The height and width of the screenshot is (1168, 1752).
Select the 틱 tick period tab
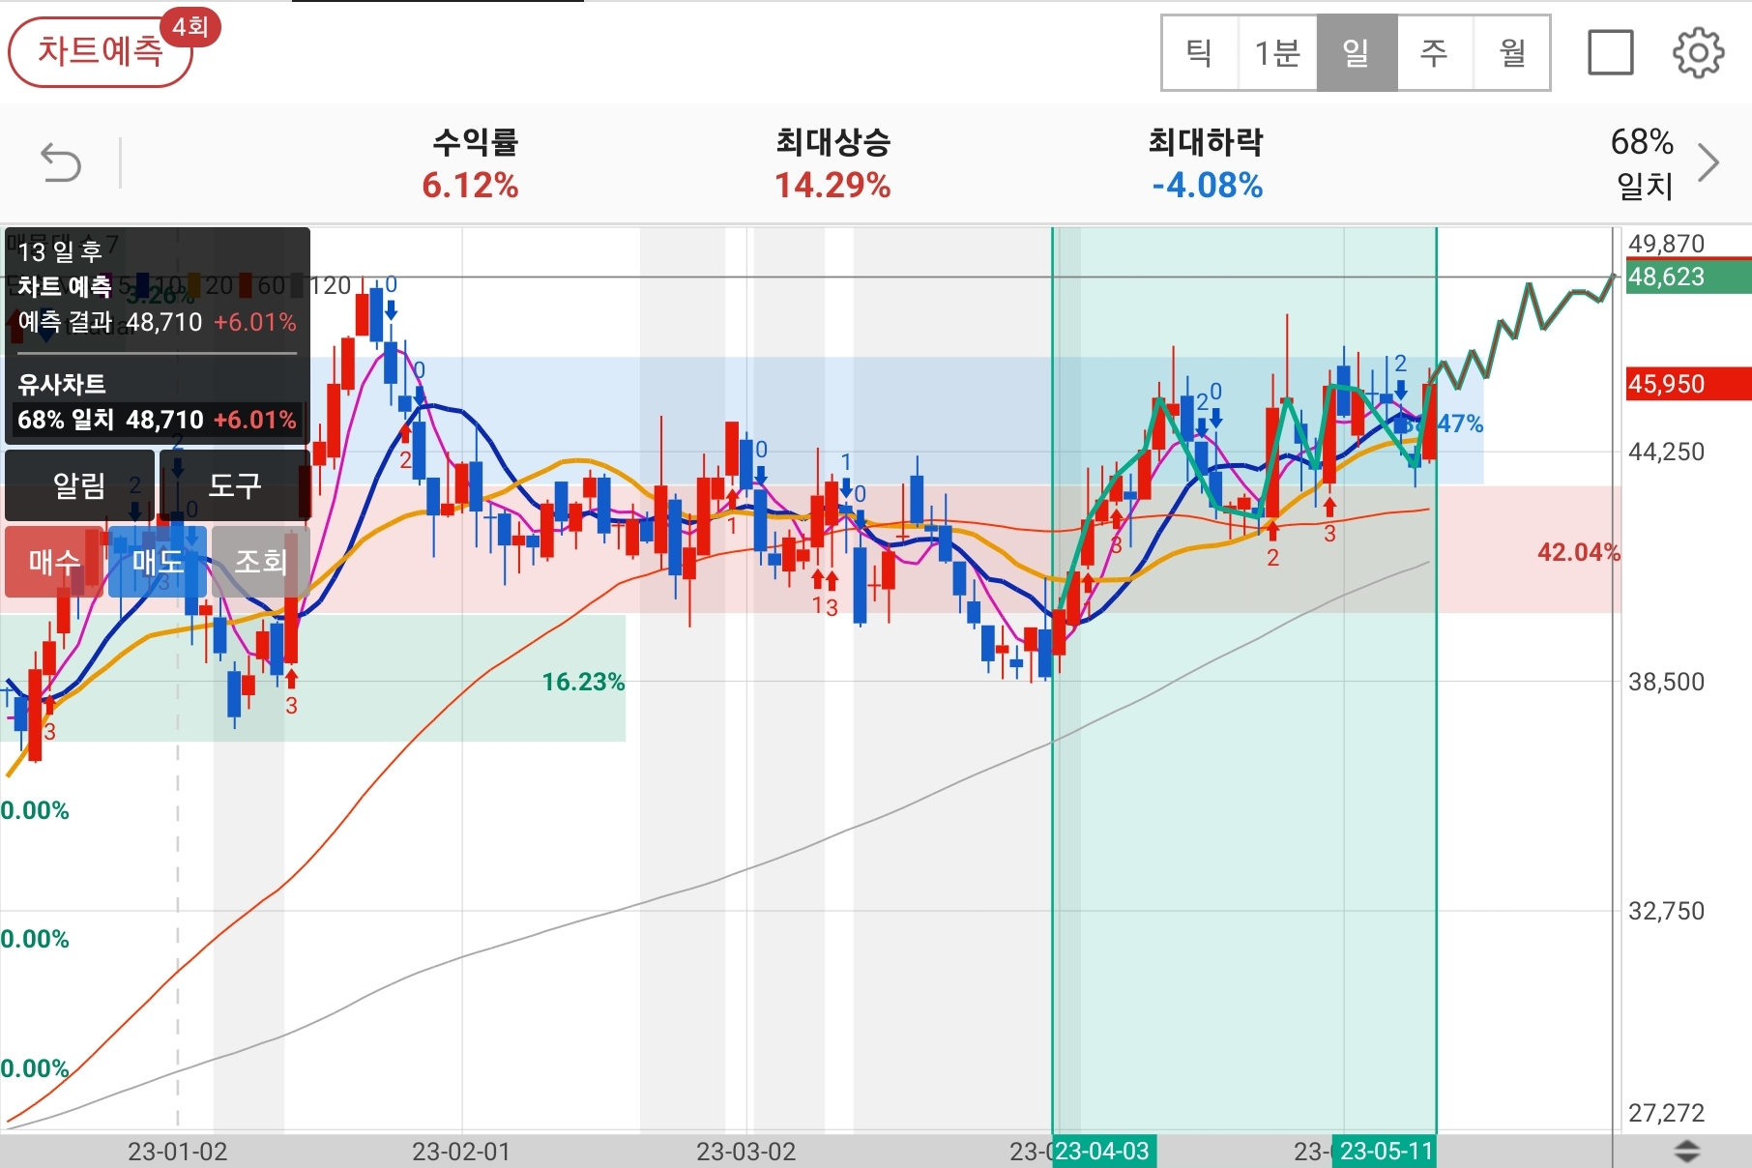point(1200,52)
